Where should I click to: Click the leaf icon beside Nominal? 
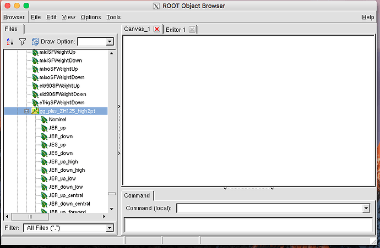[45, 120]
